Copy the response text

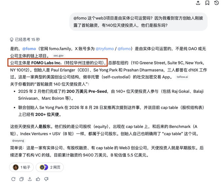click(21, 179)
